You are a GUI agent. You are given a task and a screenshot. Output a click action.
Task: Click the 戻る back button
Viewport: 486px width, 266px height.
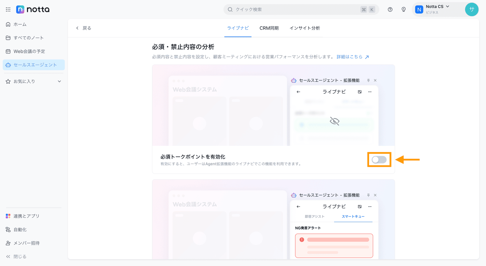pos(84,28)
